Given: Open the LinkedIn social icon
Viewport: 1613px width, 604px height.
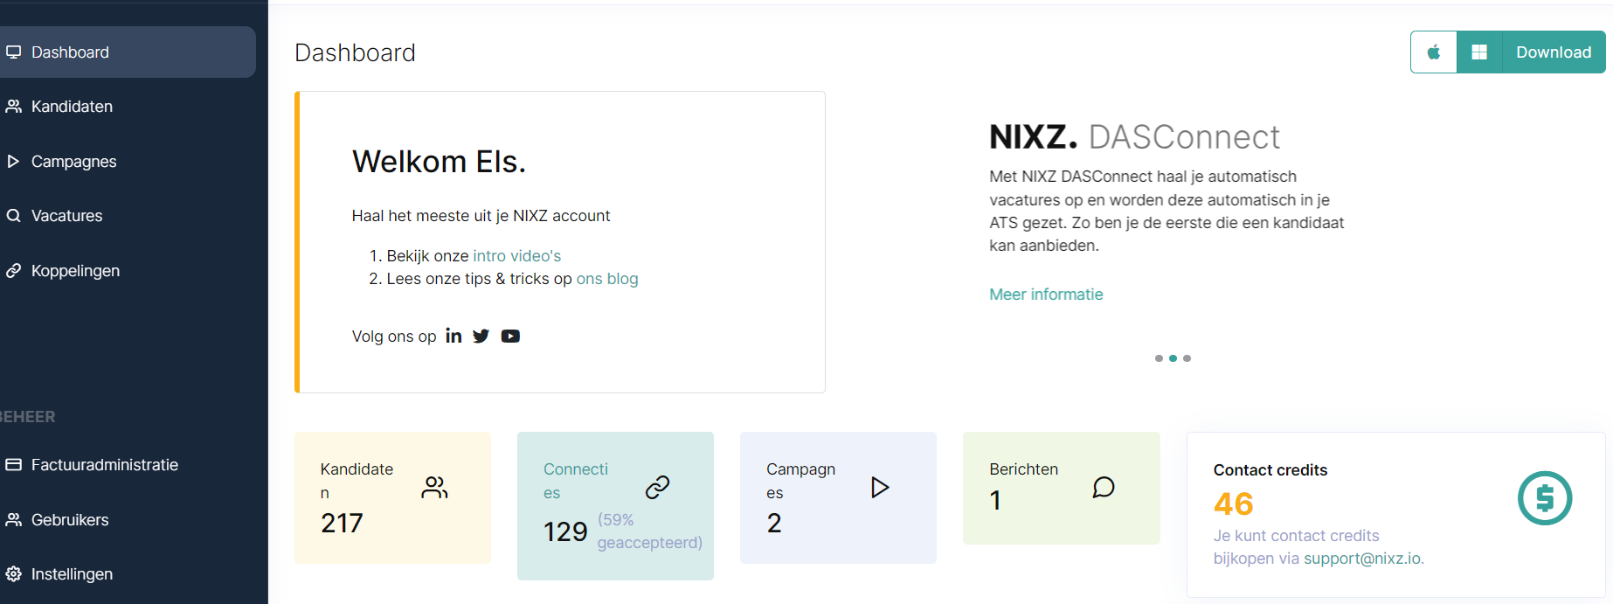Looking at the screenshot, I should (453, 336).
